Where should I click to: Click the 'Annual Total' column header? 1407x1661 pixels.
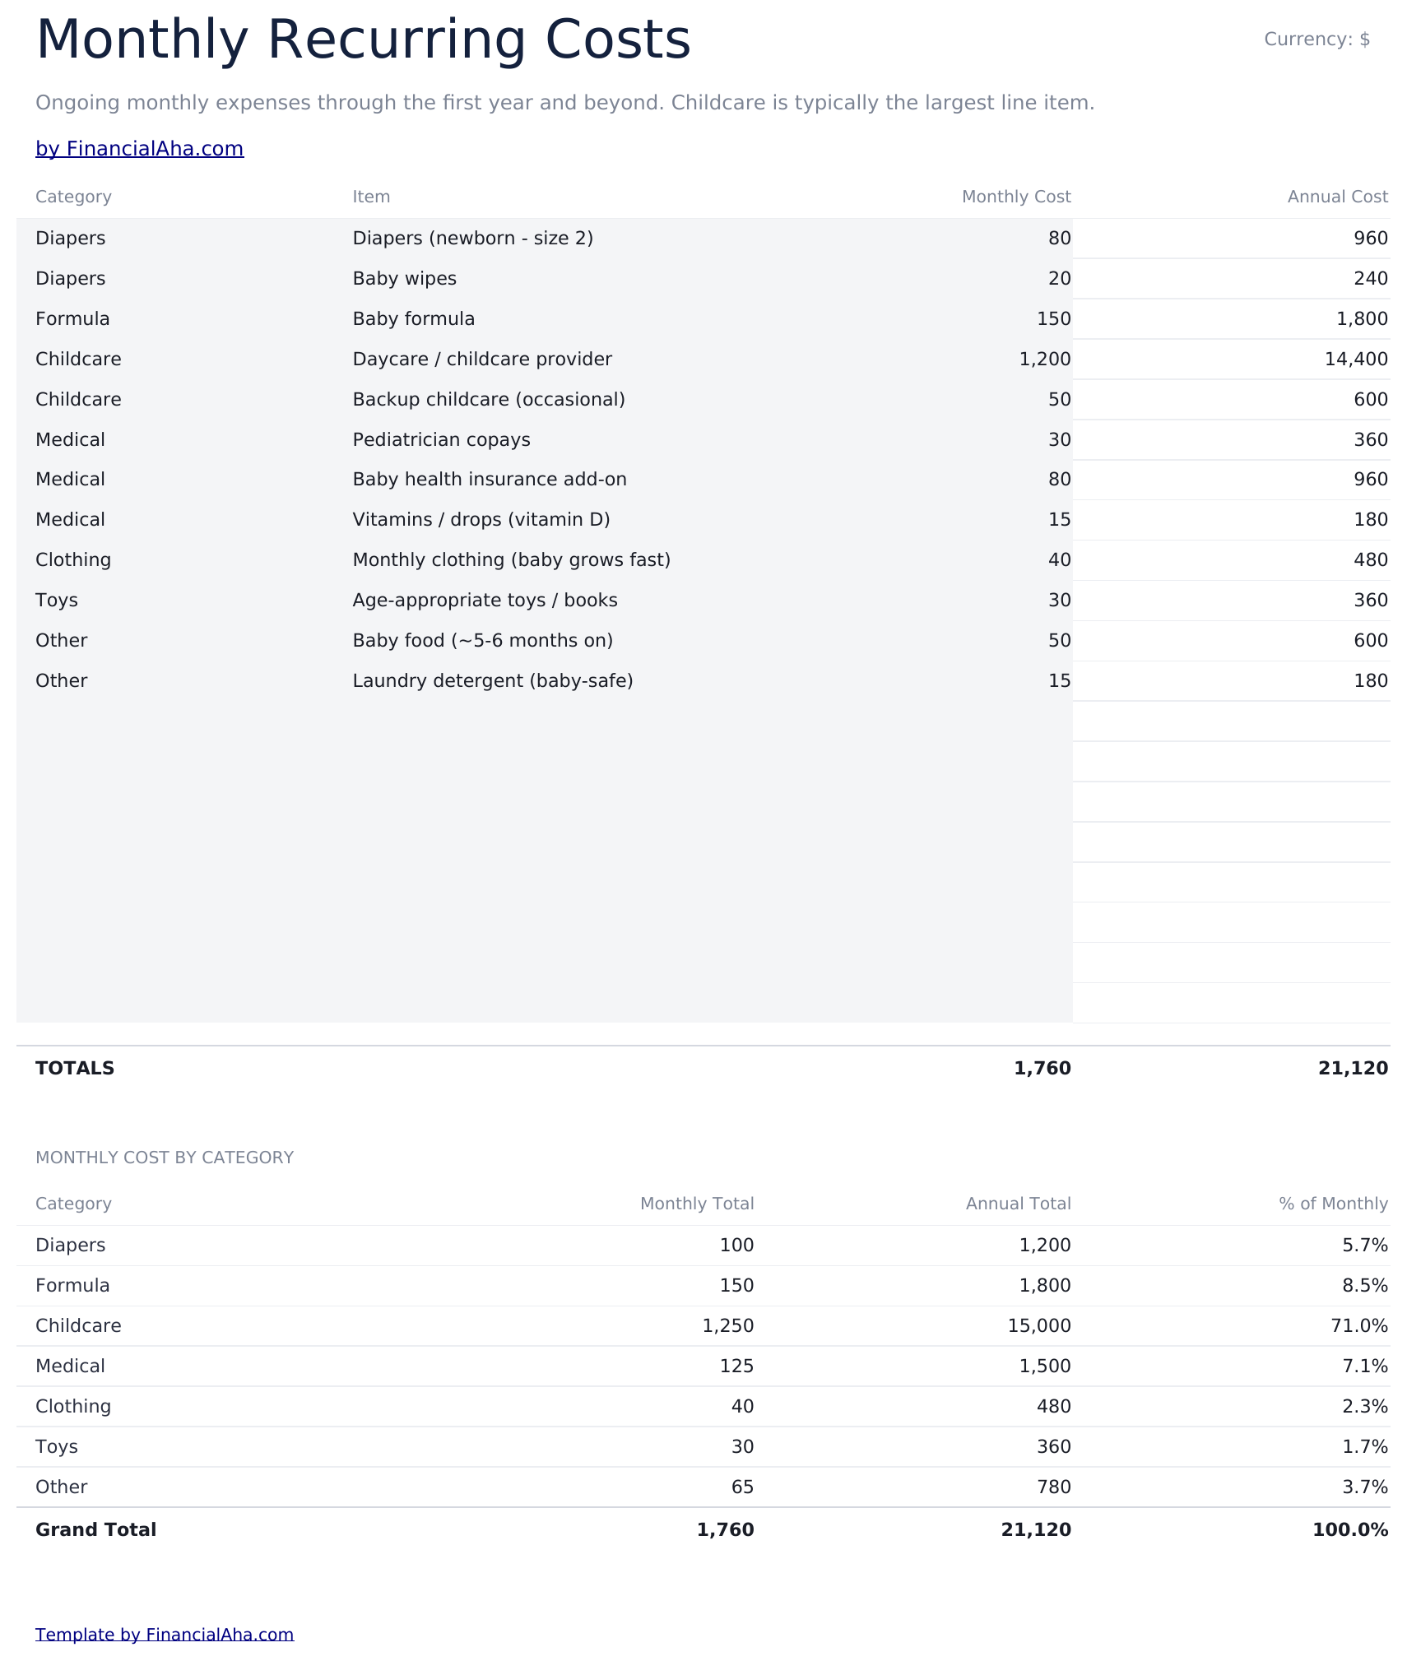point(1019,1204)
